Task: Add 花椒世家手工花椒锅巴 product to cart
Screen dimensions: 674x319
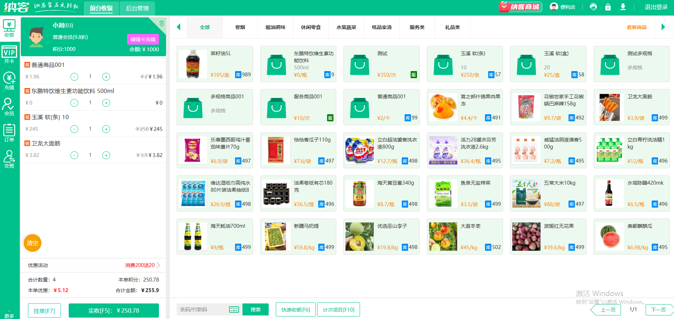Action: tap(548, 107)
